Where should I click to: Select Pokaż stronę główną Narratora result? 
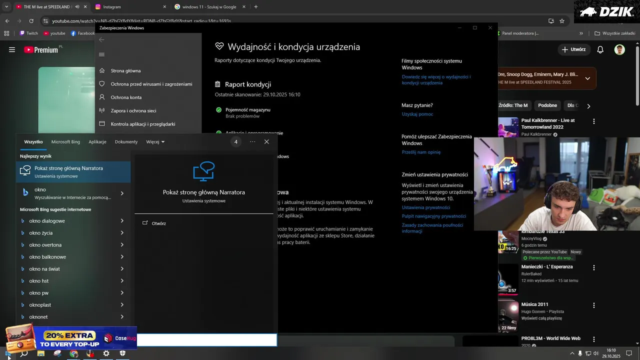point(73,171)
